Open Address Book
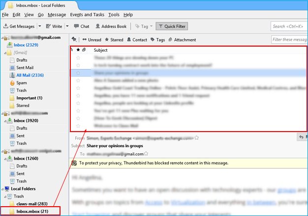This screenshot has height=216, width=308. [111, 27]
